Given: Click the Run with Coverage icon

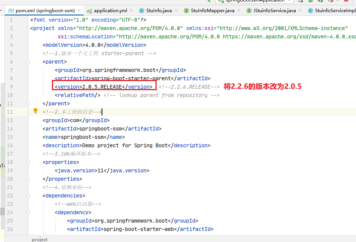Looking at the screenshot, I should (x=320, y=2).
